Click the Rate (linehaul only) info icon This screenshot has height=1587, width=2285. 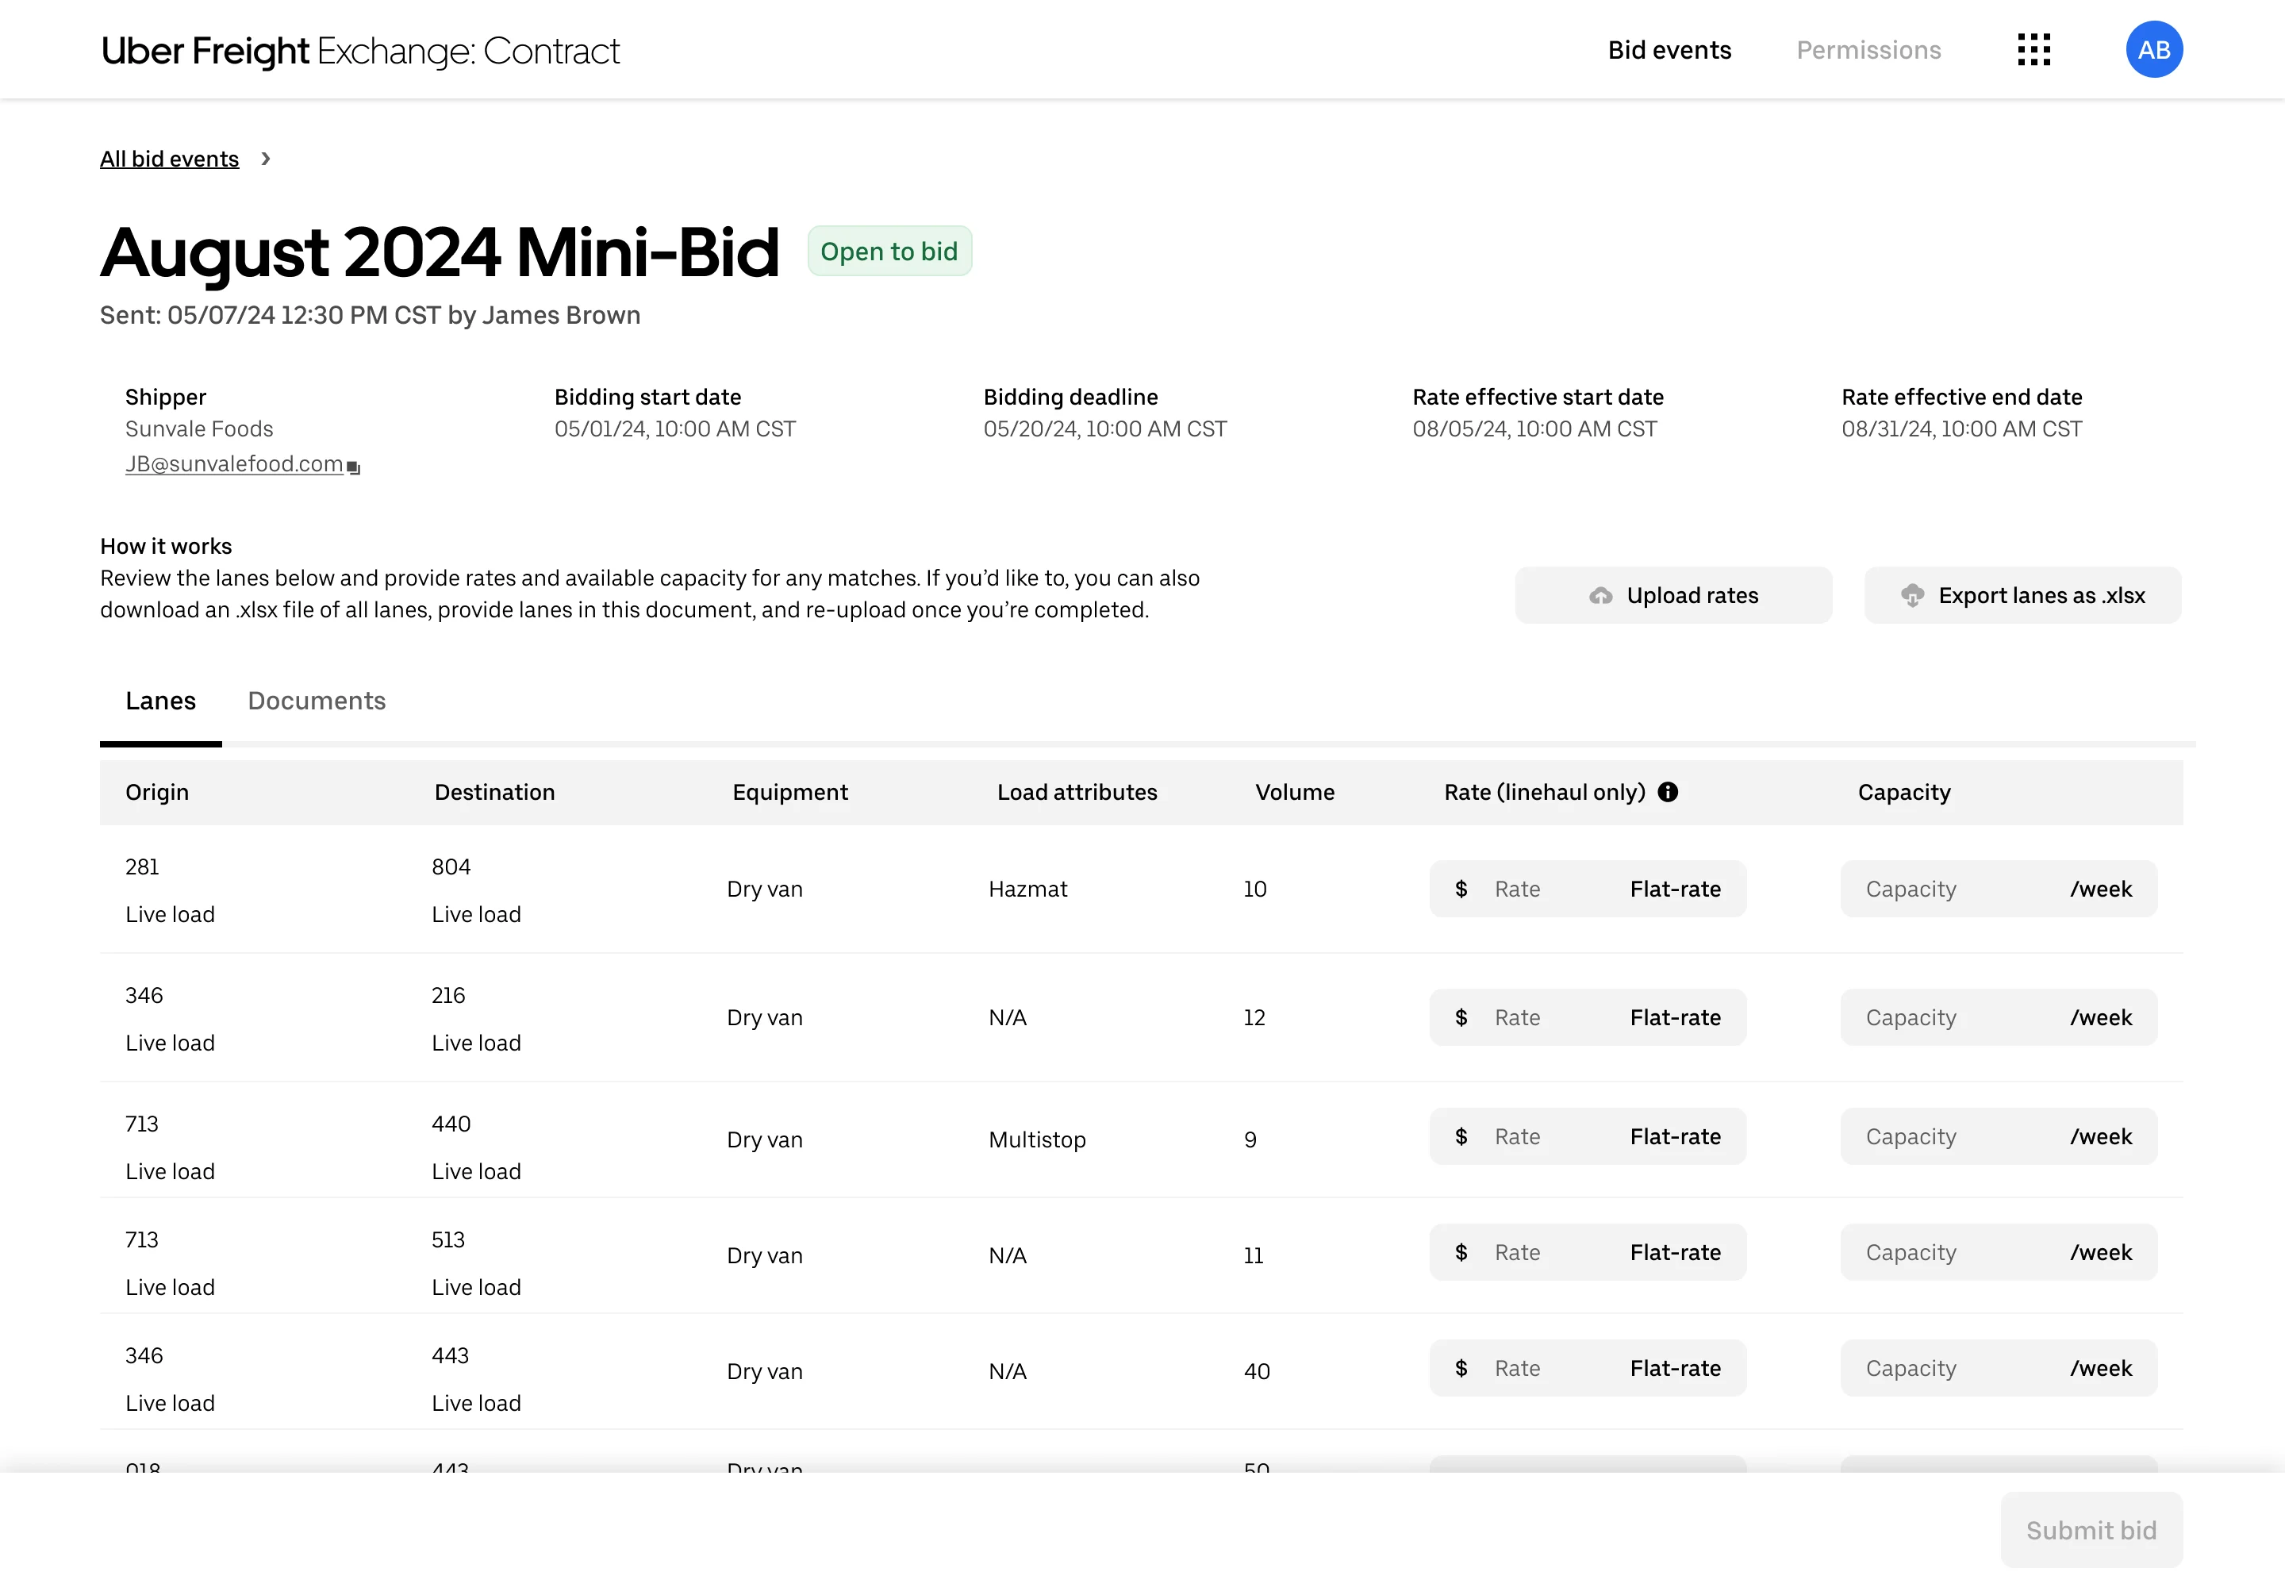(1669, 793)
